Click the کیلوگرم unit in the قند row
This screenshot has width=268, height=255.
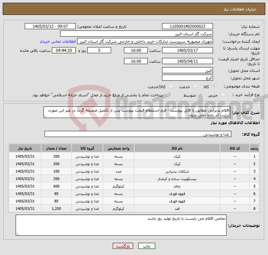(119, 209)
